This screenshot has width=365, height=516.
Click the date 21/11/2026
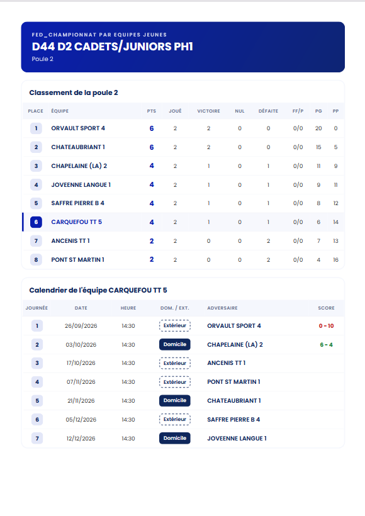tap(81, 400)
